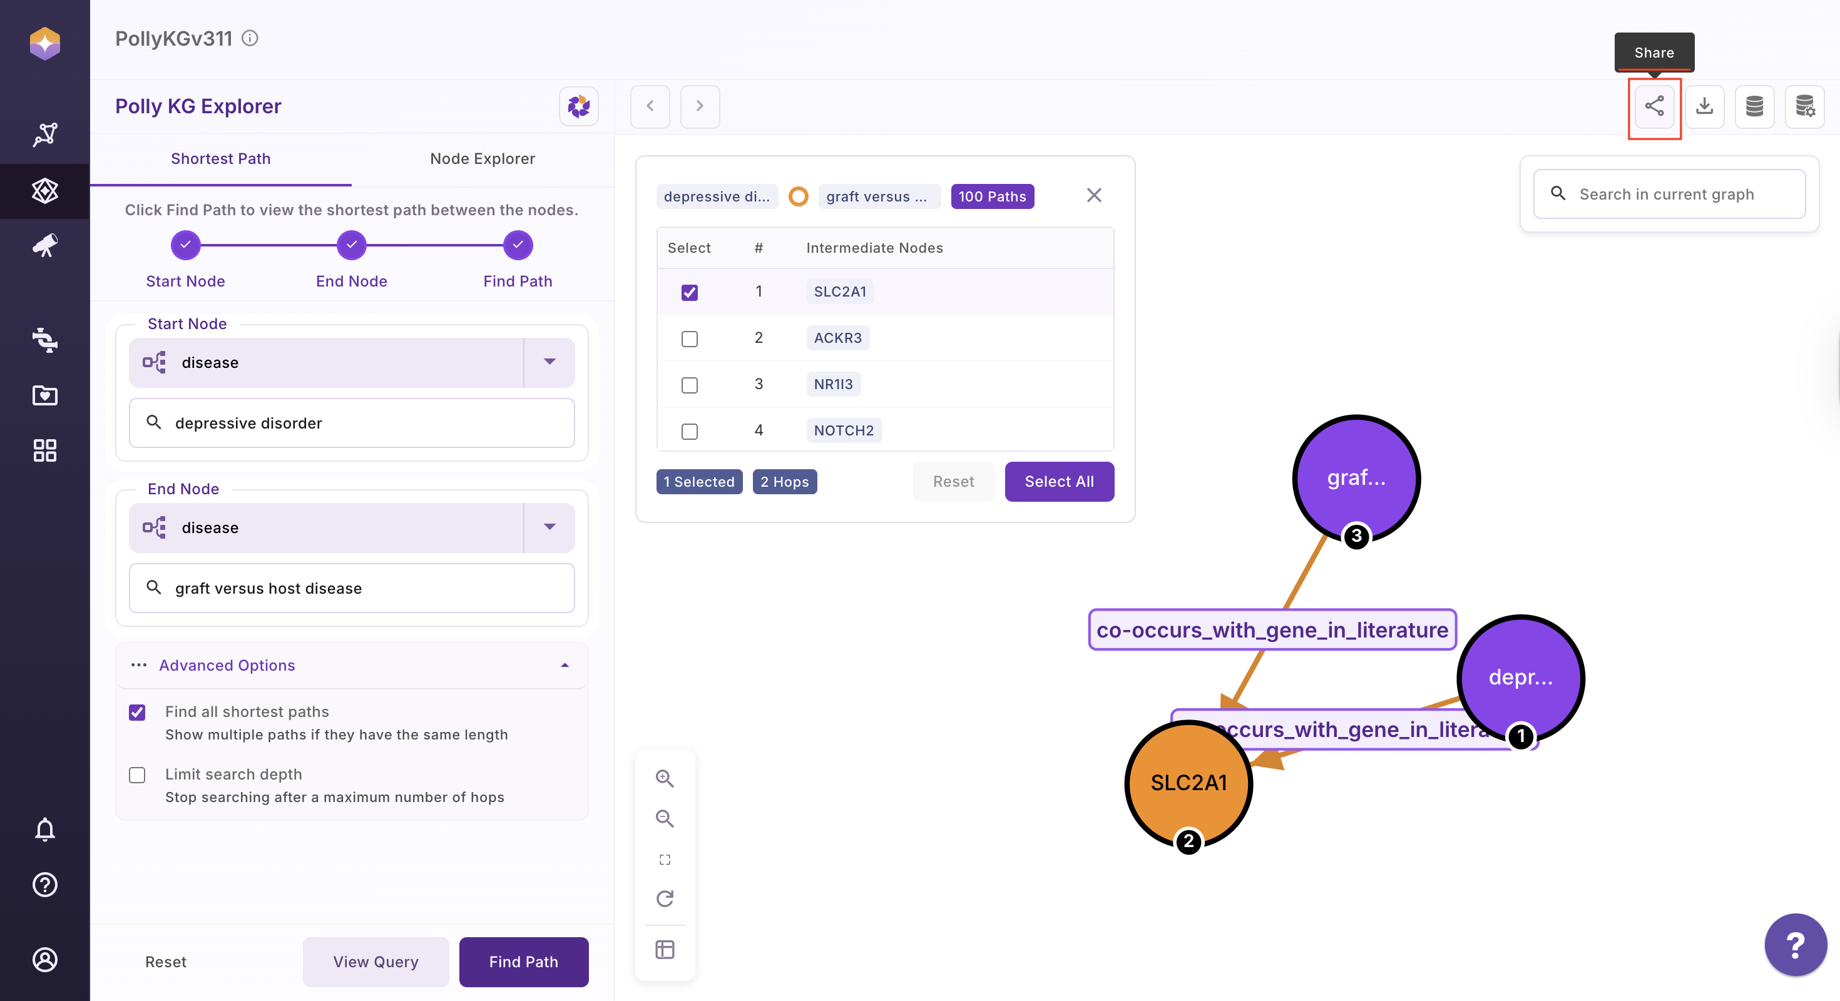Open Start Node disease type dropdown
This screenshot has width=1840, height=1001.
pyautogui.click(x=549, y=362)
